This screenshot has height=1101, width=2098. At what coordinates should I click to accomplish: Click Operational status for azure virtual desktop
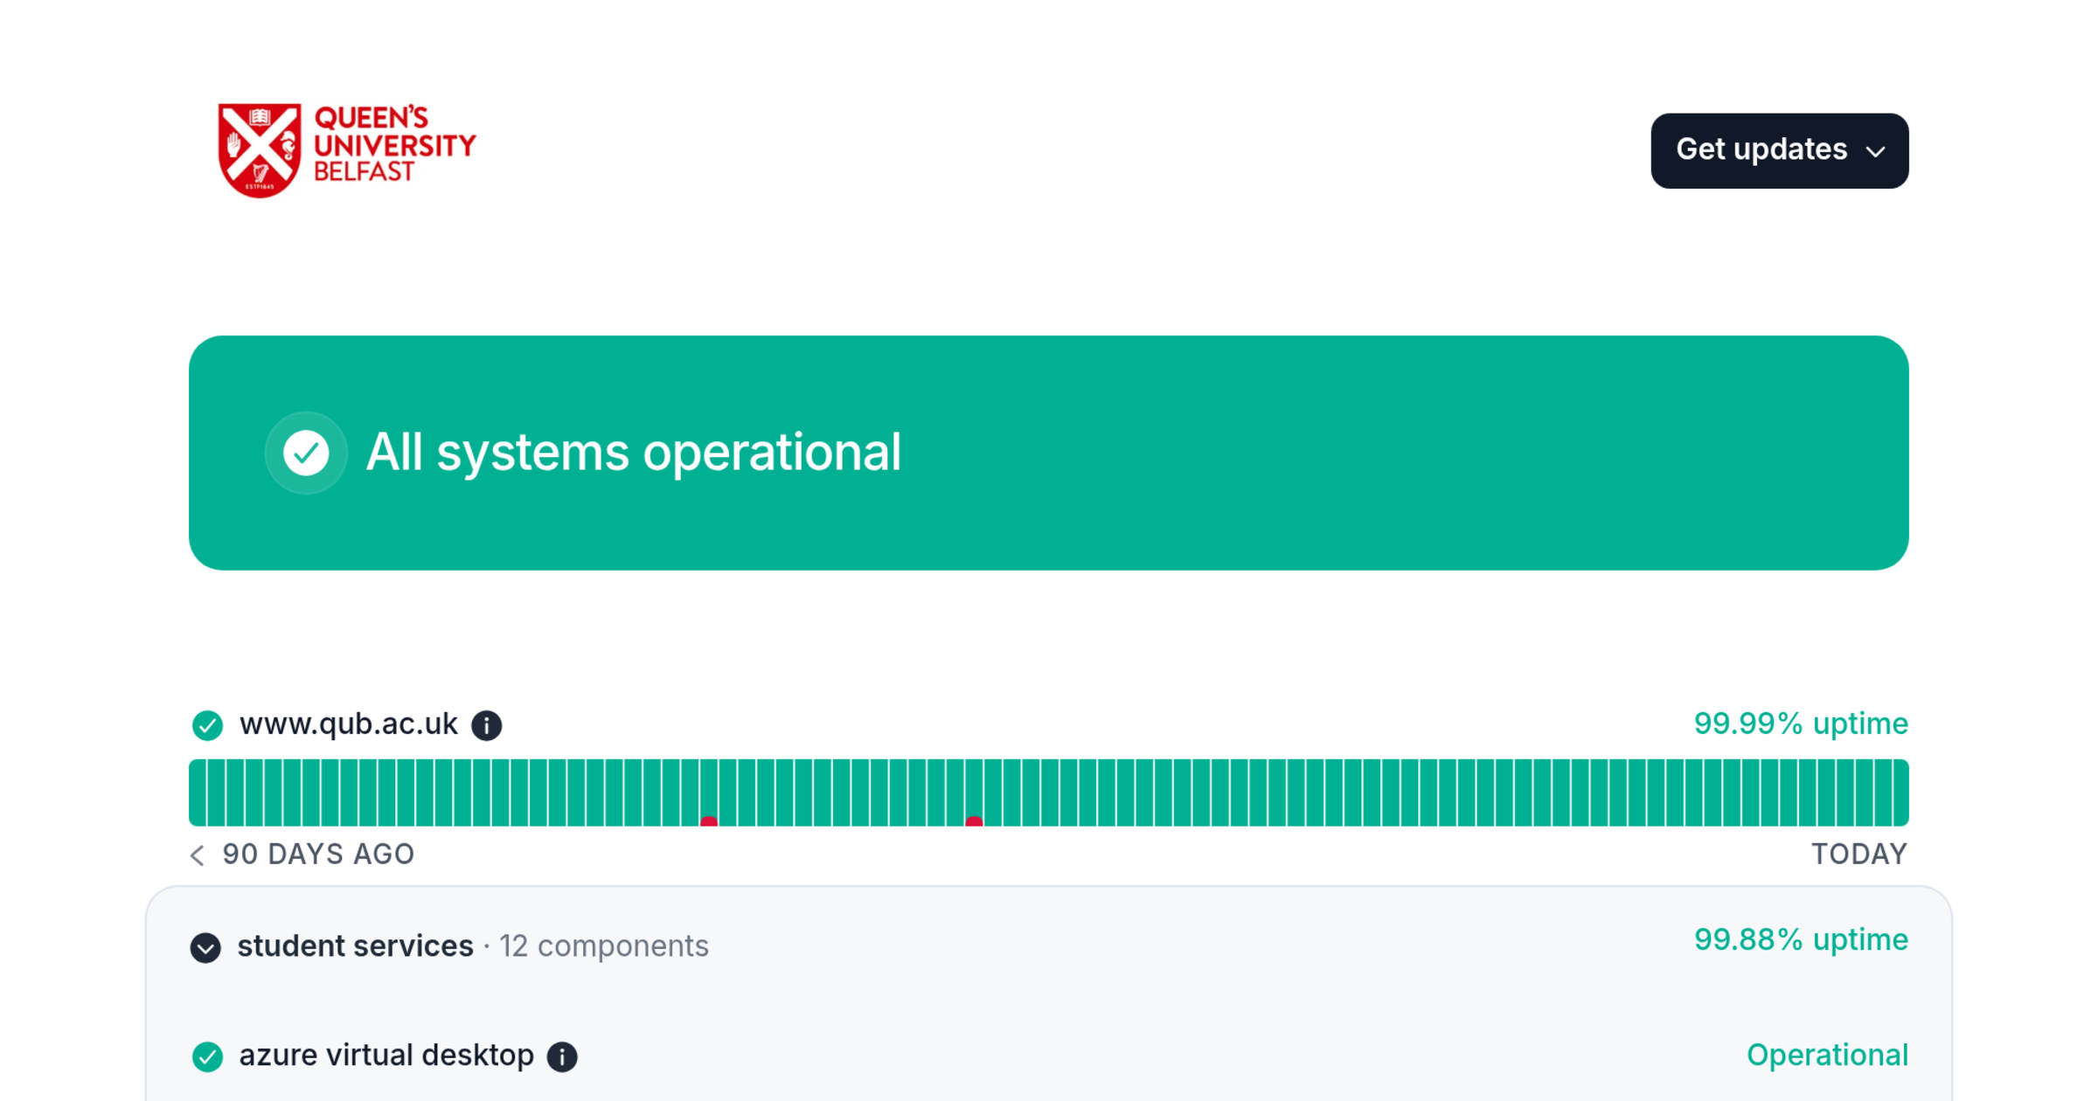[x=1827, y=1056]
